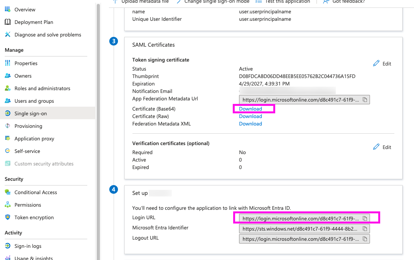
Task: Open the Provisioning page
Action: (x=28, y=126)
